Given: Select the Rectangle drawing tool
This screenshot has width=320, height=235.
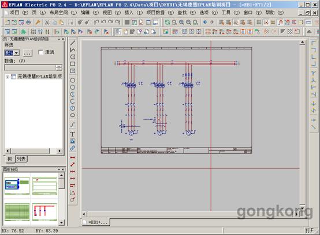Looking at the screenshot, I should (73, 64).
